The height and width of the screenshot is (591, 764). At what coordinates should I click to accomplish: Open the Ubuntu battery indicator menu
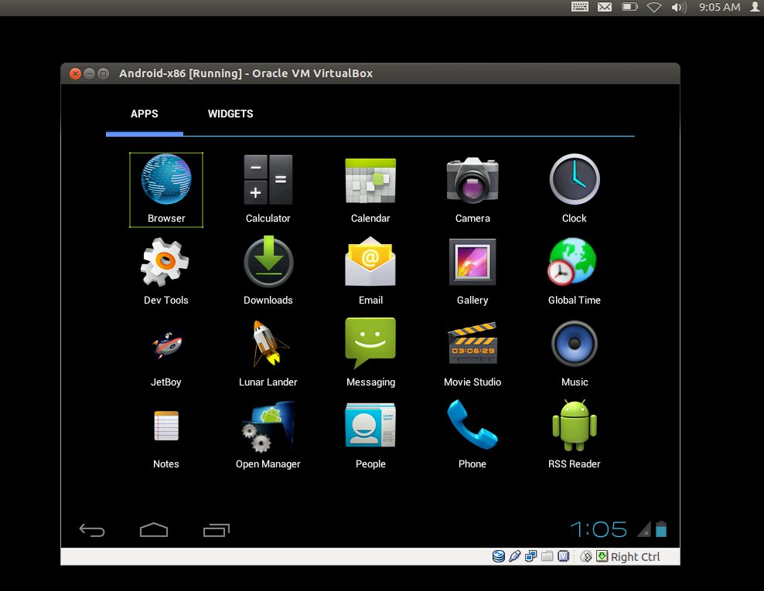630,7
